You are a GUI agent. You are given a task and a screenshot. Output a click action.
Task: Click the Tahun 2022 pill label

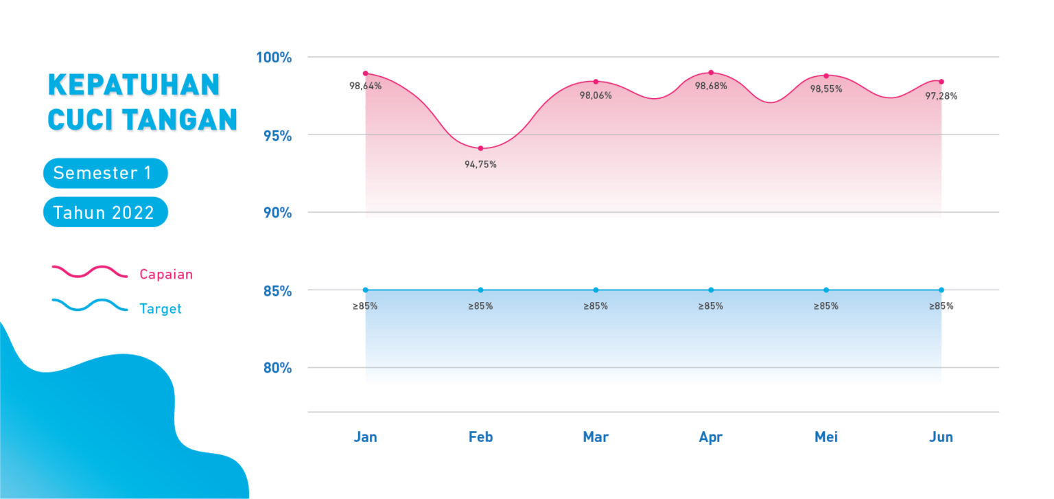click(x=104, y=213)
